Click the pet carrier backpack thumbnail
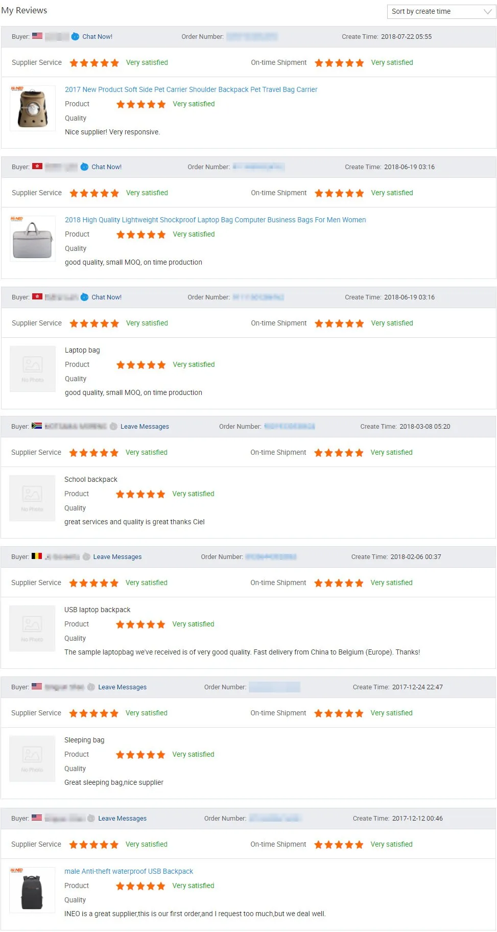The height and width of the screenshot is (932, 497). 33,108
